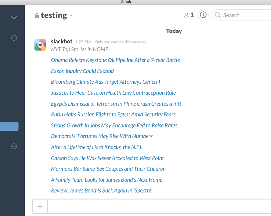The width and height of the screenshot is (271, 216).
Task: Open Review: James Bond 'Spectre' link
Action: 102,191
